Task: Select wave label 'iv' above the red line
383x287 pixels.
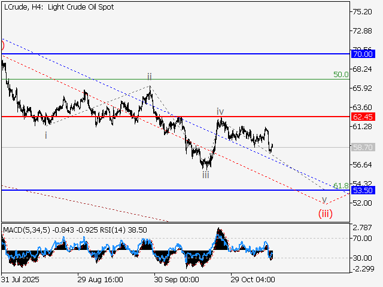Action: pyautogui.click(x=220, y=111)
